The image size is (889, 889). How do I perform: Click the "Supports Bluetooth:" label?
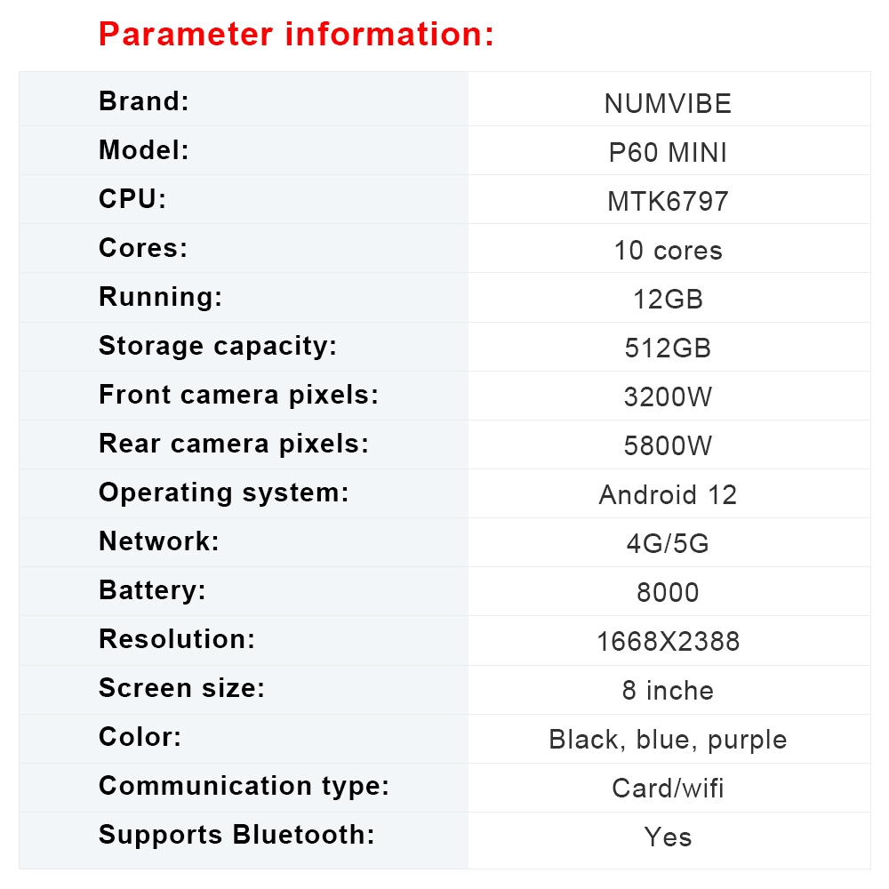(x=236, y=835)
